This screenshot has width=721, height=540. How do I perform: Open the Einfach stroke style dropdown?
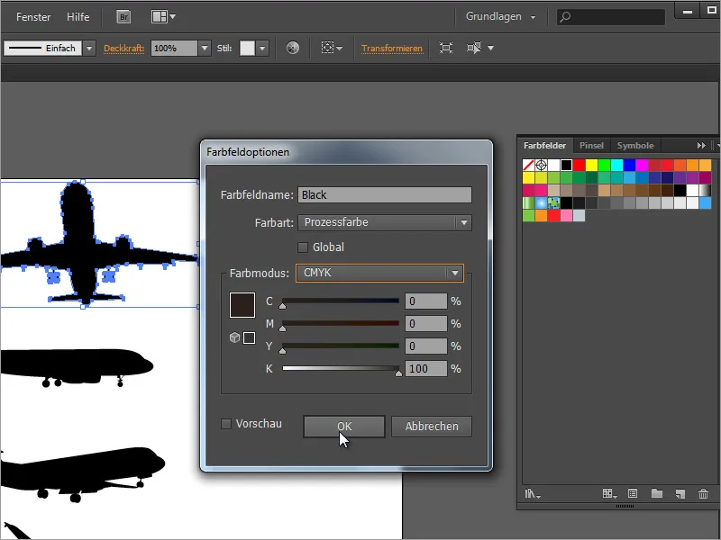pyautogui.click(x=88, y=48)
